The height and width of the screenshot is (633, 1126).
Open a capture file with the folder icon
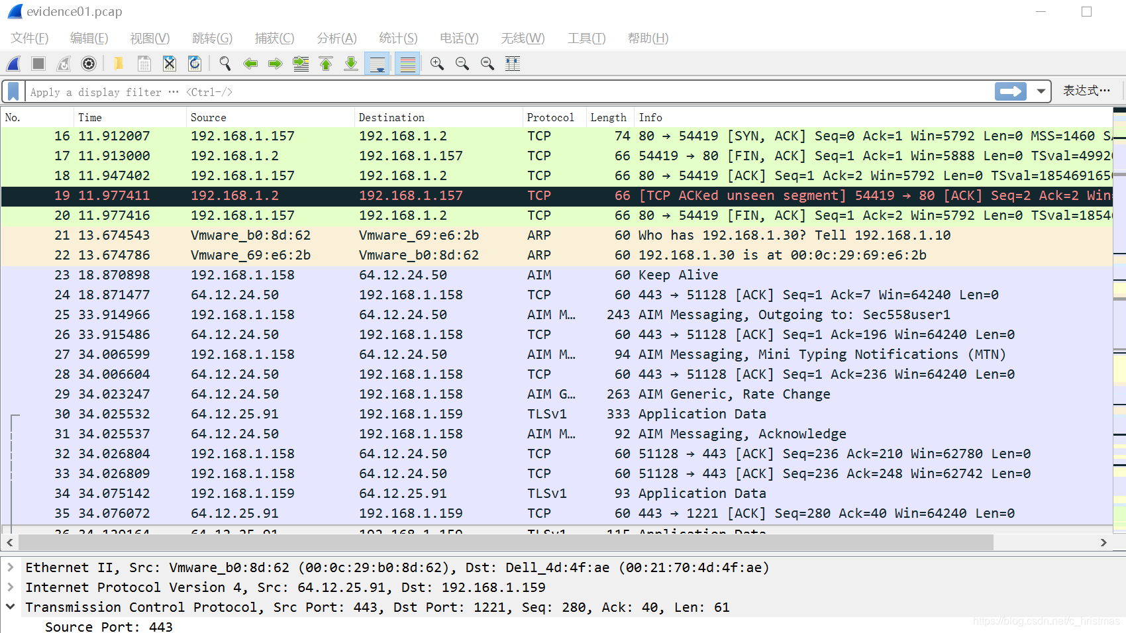[119, 64]
